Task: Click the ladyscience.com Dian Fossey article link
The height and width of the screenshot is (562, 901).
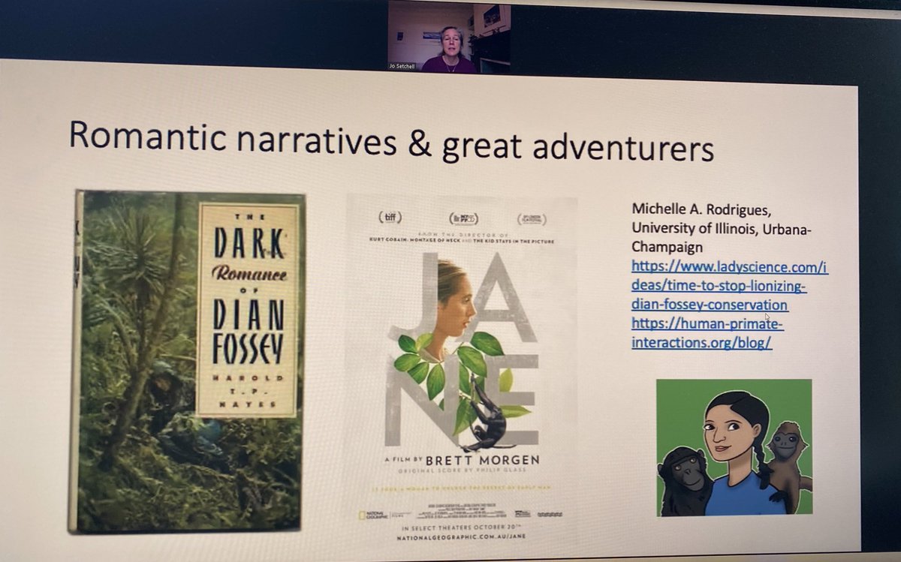Action: click(x=729, y=286)
